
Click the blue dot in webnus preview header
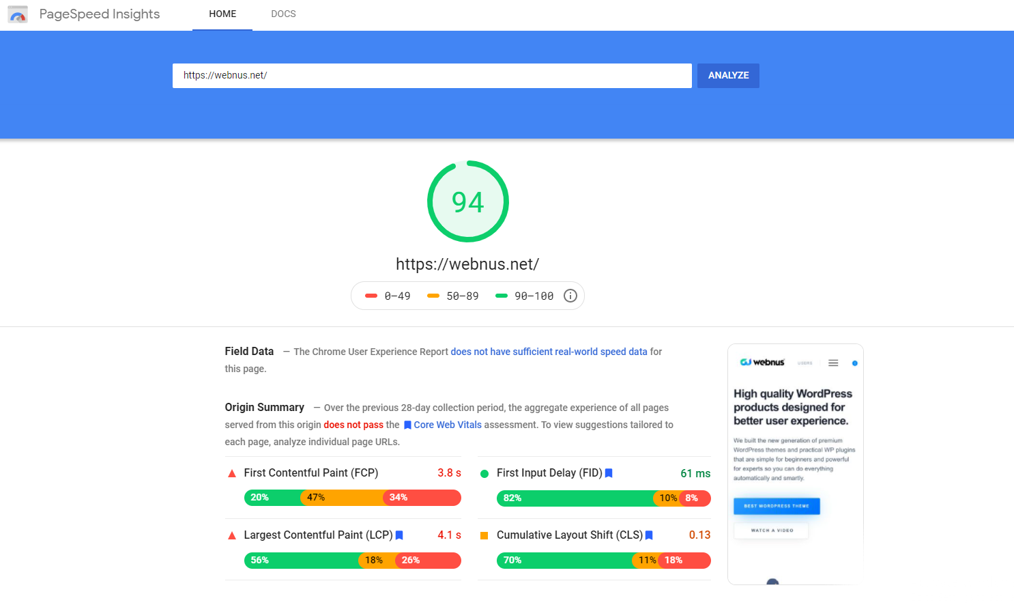coord(854,363)
